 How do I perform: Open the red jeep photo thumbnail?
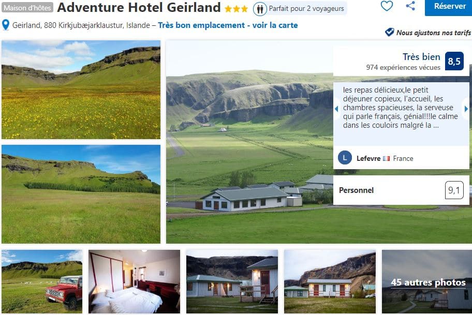point(42,282)
